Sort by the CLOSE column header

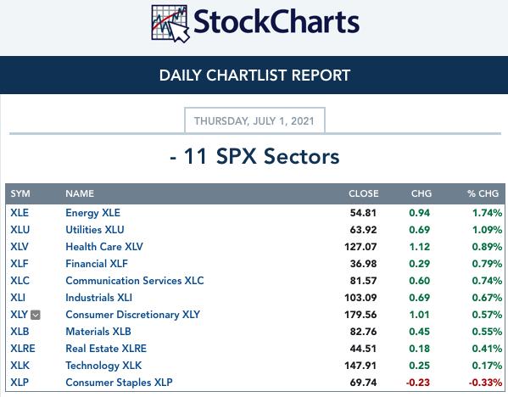click(x=364, y=193)
